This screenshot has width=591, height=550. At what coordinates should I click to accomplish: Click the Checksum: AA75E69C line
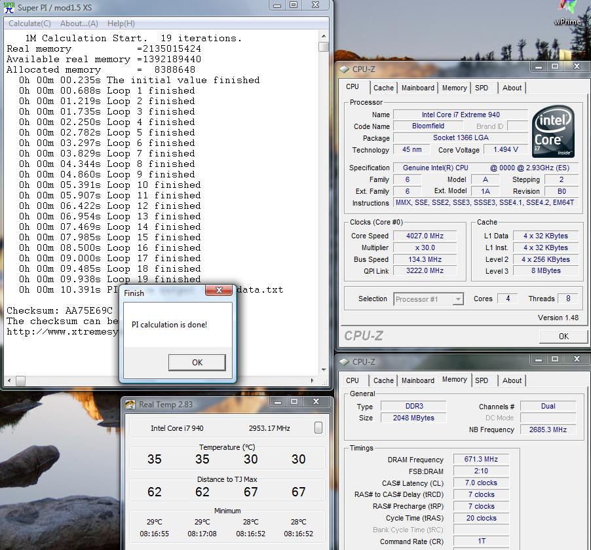(60, 310)
